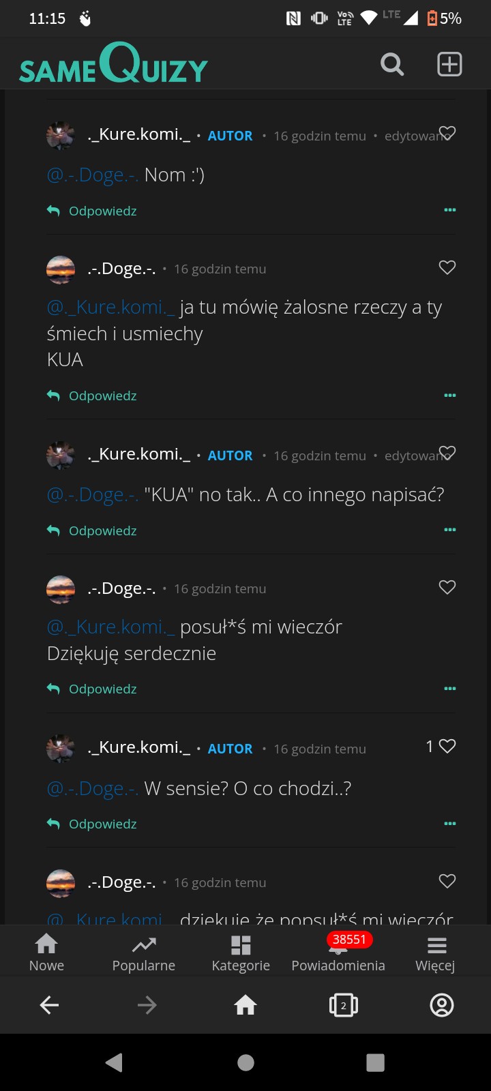Toggle heart on "W sensie?" comment
491x1091 pixels.
(x=447, y=747)
